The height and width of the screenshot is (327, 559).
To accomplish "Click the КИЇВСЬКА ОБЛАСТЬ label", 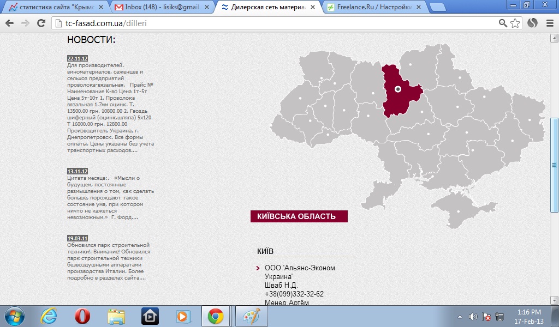I will tap(299, 216).
